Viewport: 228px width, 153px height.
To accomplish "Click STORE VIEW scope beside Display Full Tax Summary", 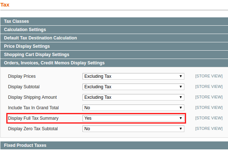I will point(208,118).
